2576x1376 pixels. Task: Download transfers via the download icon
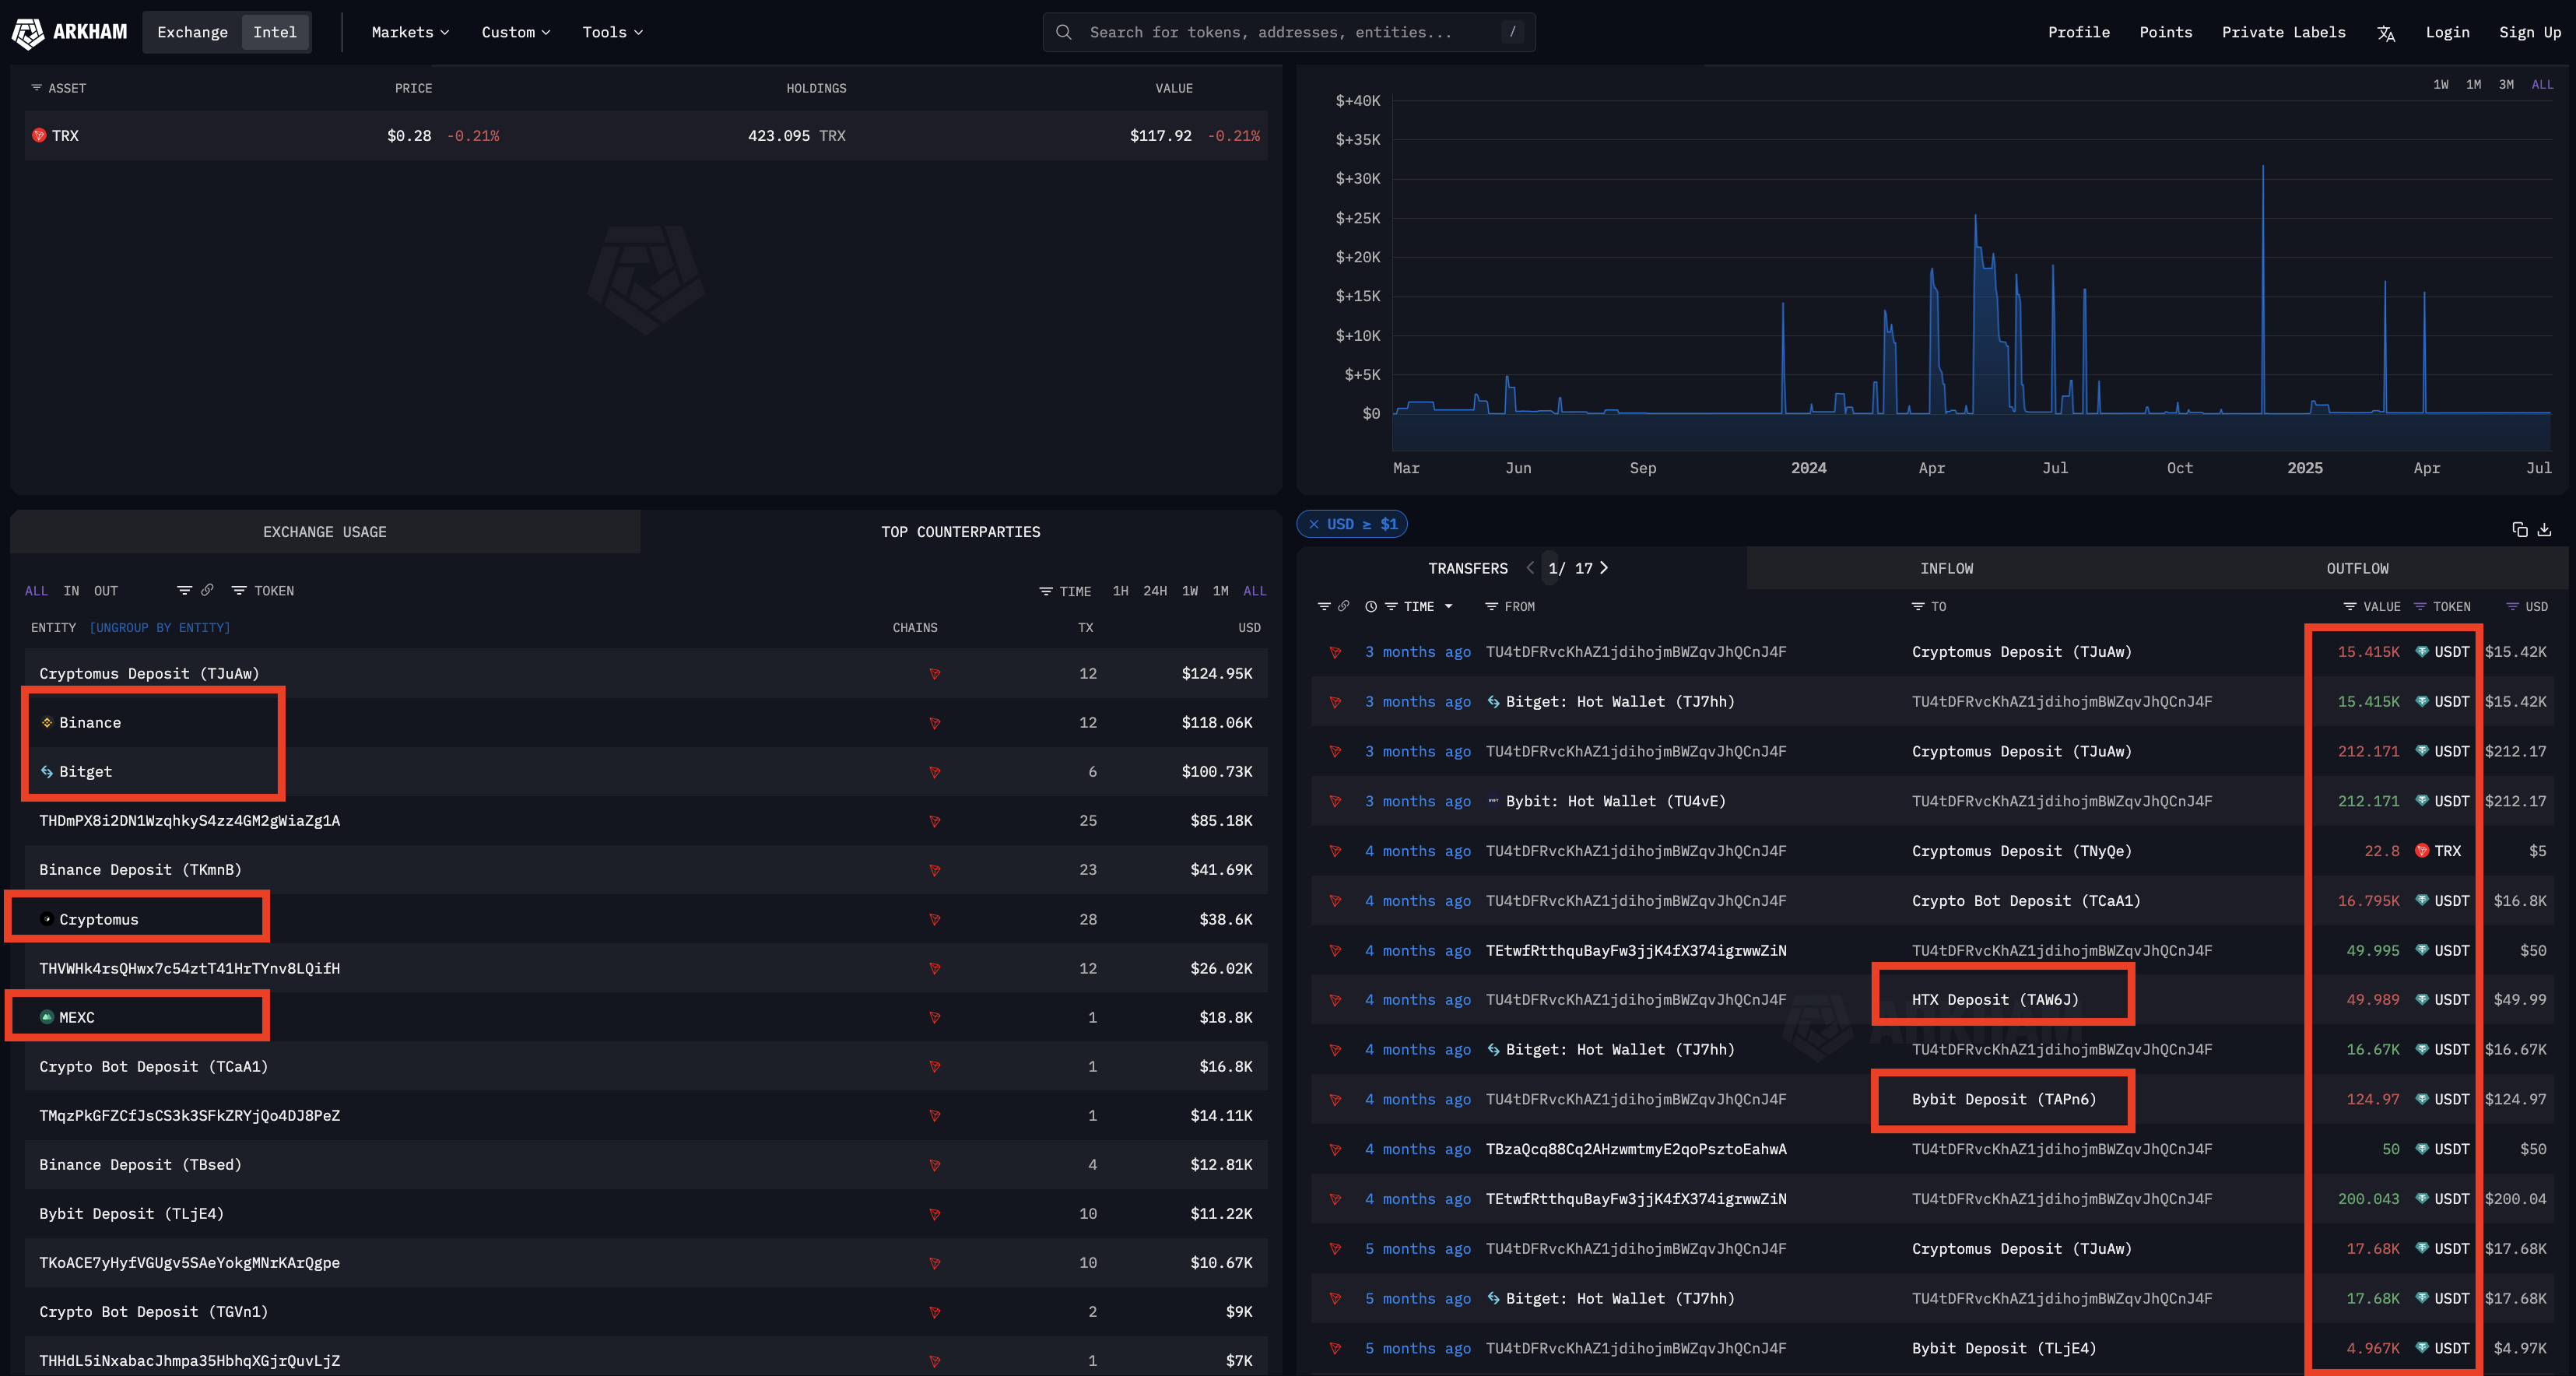(2545, 529)
